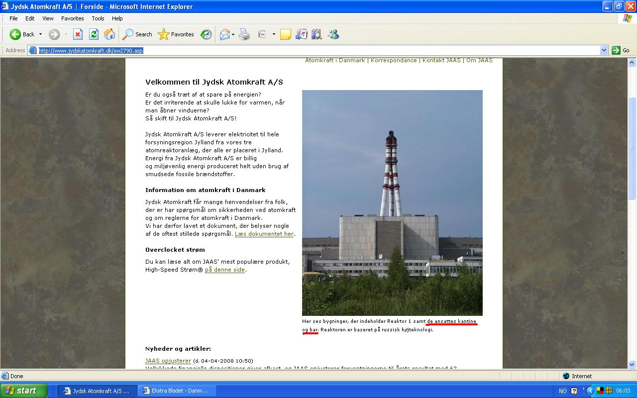637x398 pixels.
Task: Open the Back button history dropdown arrow
Action: 40,34
